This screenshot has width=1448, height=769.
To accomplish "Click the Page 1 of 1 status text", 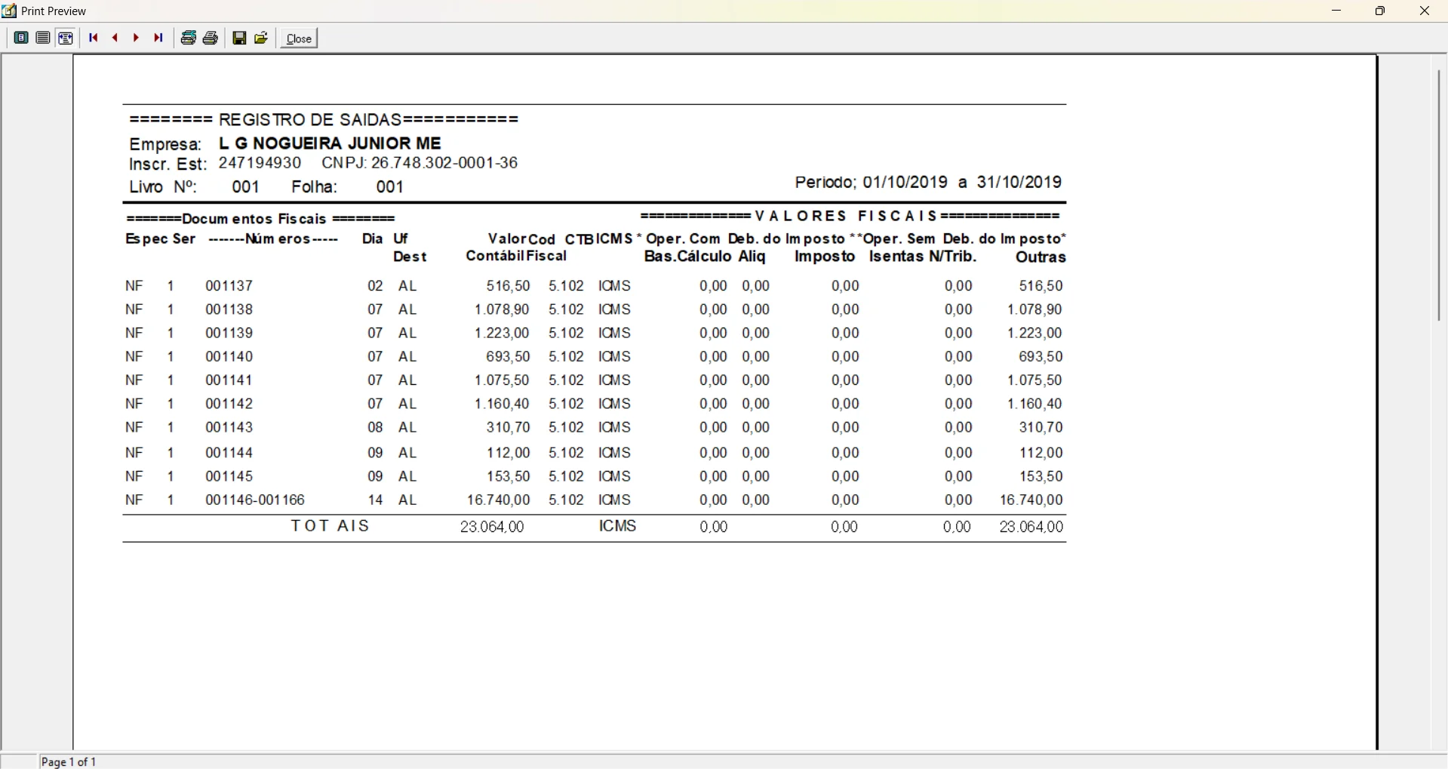I will (x=69, y=762).
